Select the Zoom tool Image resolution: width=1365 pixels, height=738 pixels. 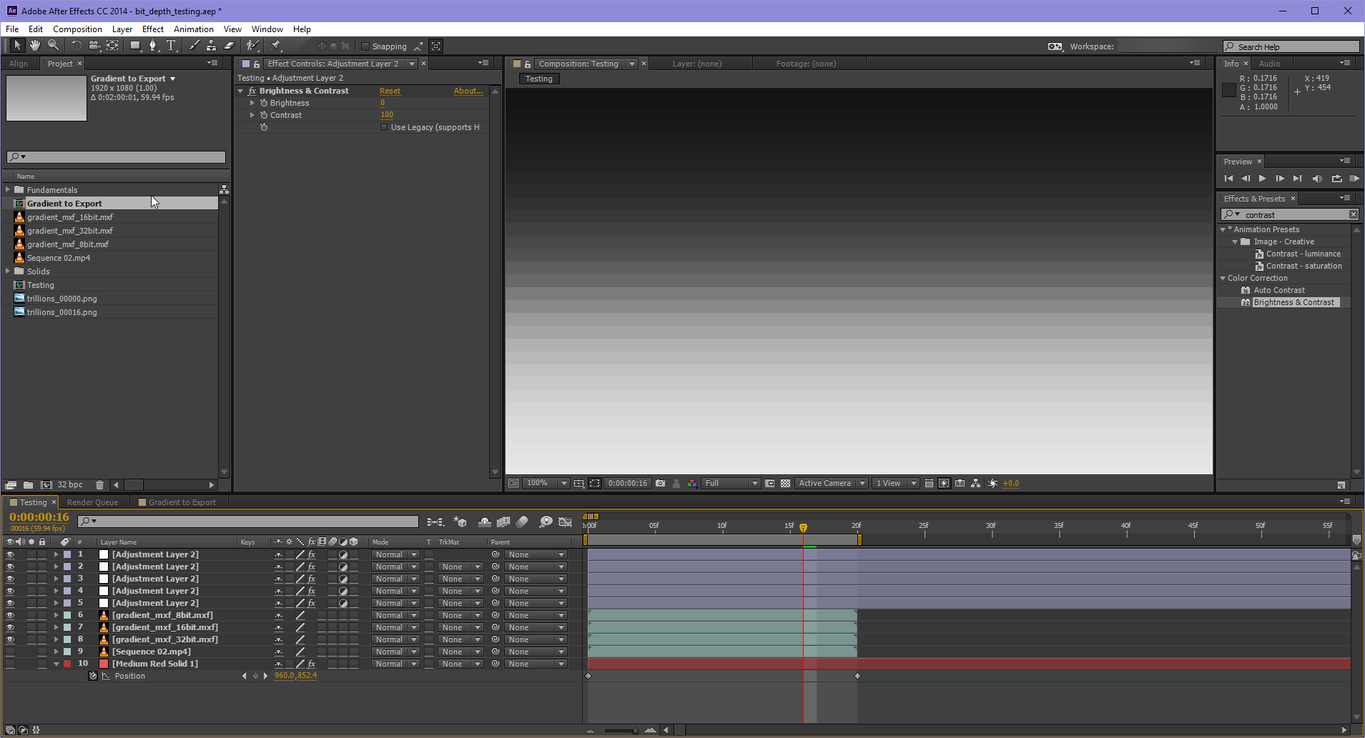54,46
